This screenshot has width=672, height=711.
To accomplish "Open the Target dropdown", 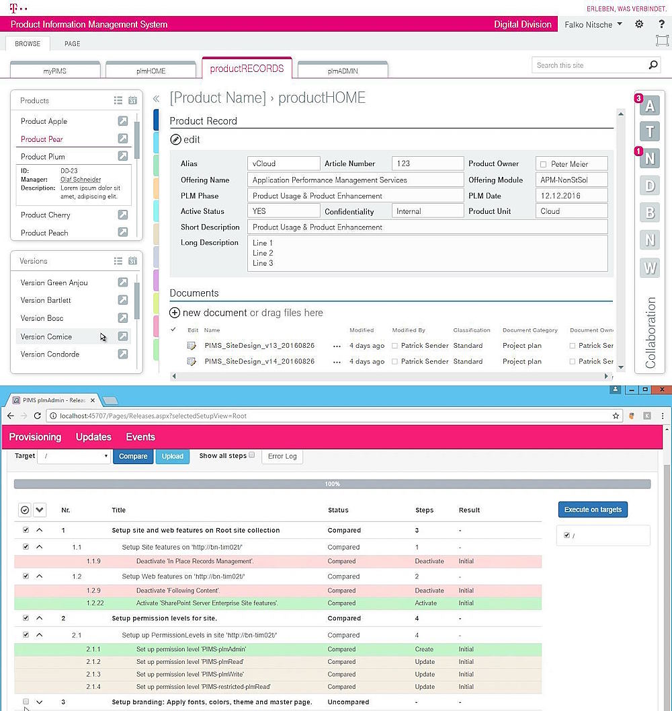I will point(73,456).
